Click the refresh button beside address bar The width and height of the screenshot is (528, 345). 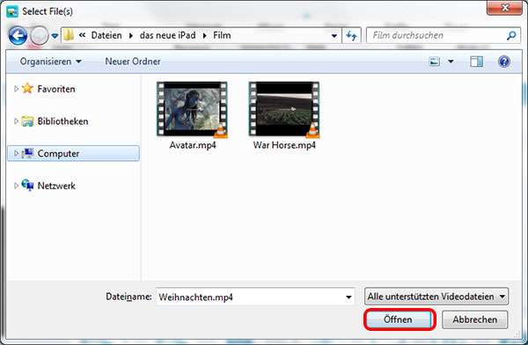coord(351,35)
